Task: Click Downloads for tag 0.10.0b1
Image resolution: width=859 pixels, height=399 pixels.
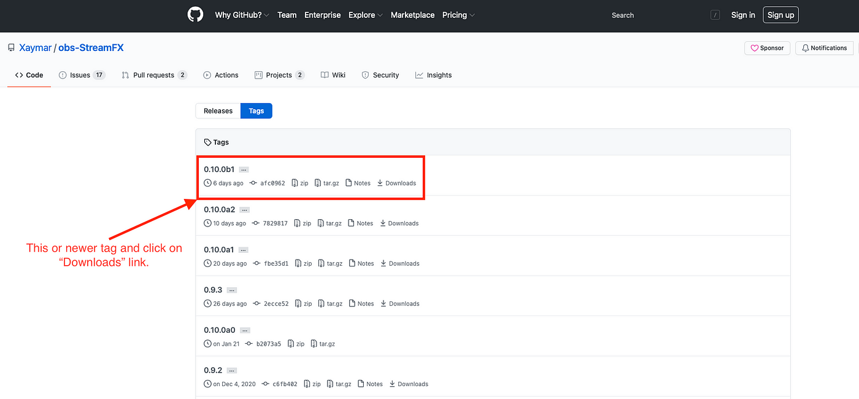Action: coord(396,183)
